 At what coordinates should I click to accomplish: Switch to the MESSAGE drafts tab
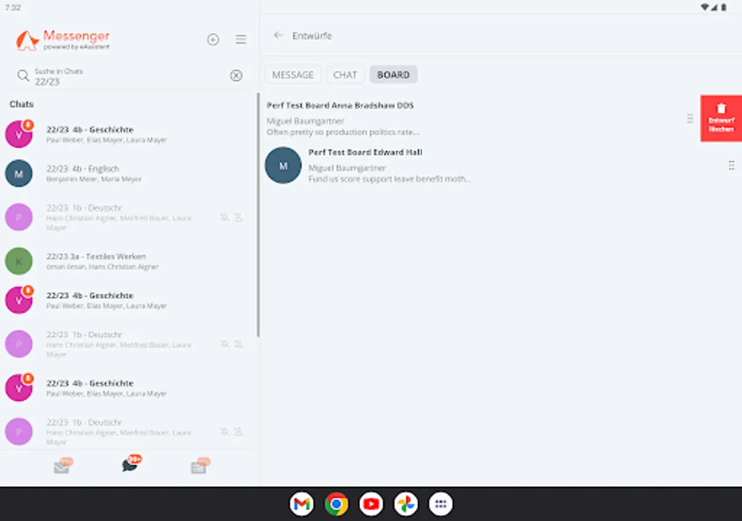pyautogui.click(x=293, y=75)
